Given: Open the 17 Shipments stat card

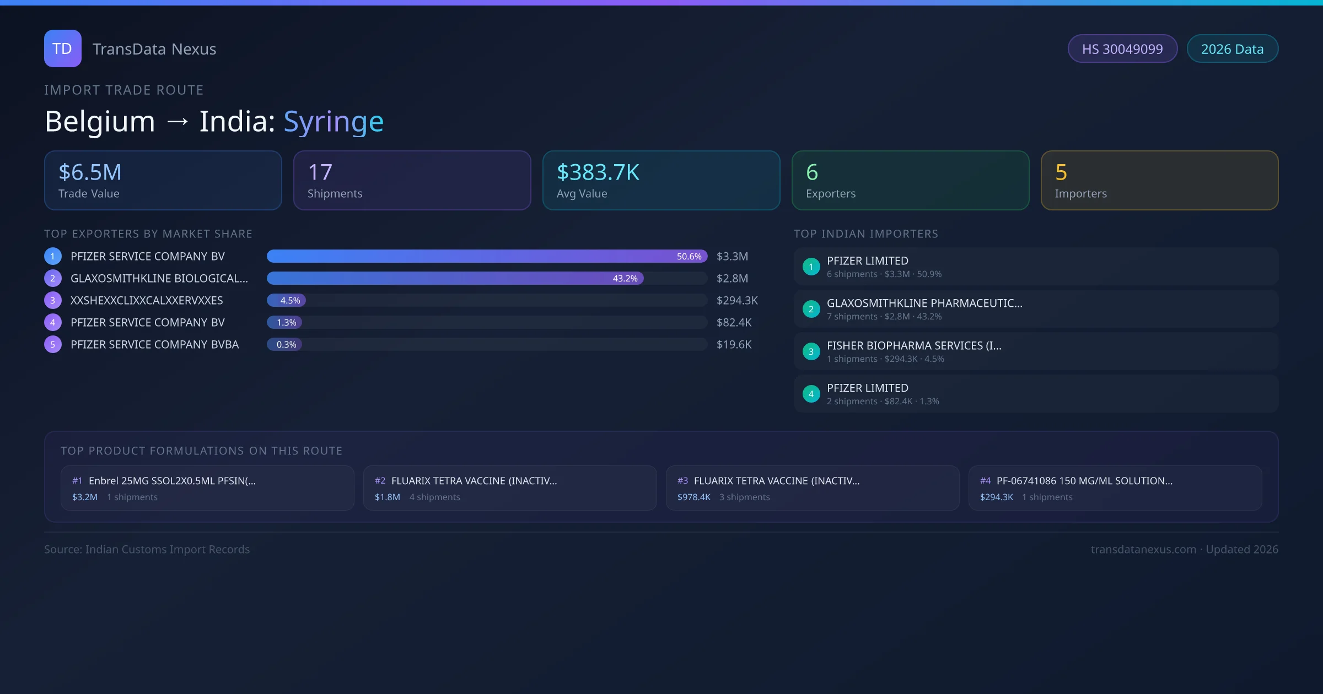Looking at the screenshot, I should (412, 180).
